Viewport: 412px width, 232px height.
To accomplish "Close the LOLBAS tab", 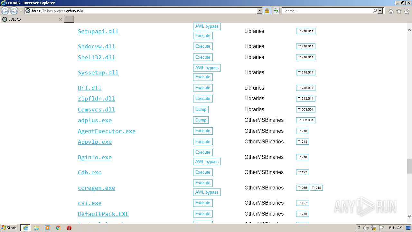I will [60, 19].
